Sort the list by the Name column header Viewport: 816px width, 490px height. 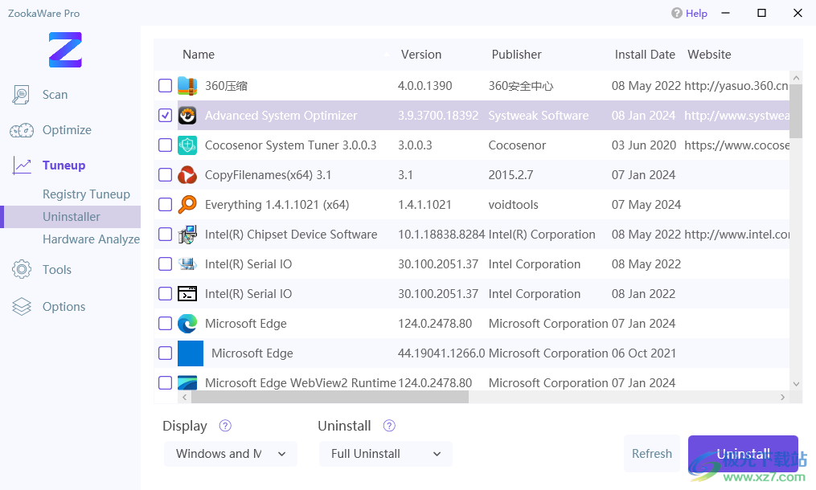[x=199, y=55]
